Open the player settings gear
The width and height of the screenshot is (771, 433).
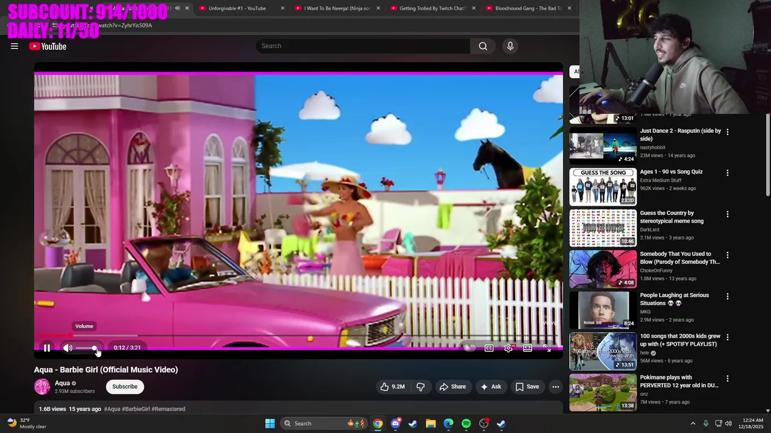[508, 348]
